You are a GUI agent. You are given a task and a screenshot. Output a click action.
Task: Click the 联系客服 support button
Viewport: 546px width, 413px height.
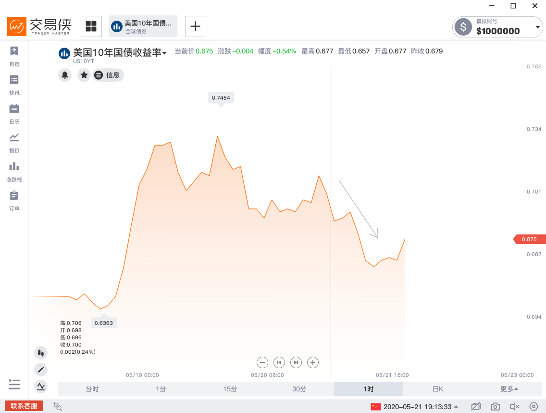pyautogui.click(x=24, y=406)
